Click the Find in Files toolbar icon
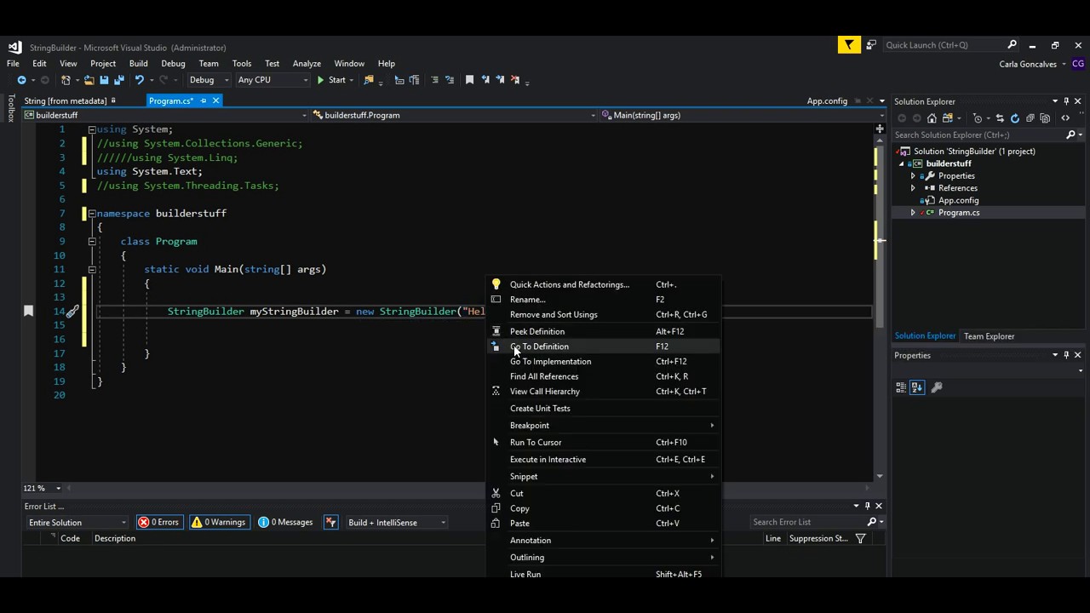 click(369, 80)
